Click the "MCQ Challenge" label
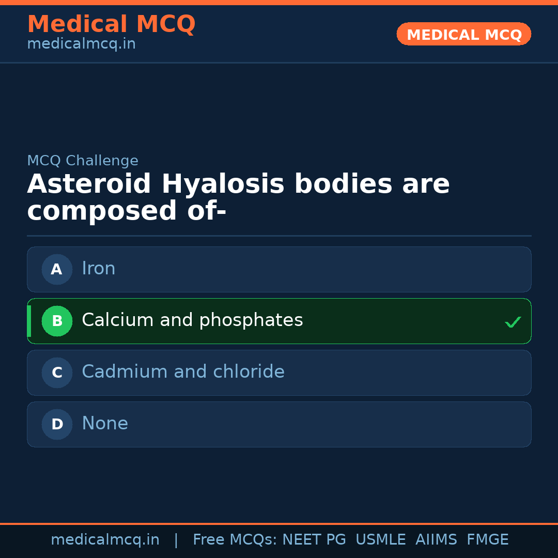Screen dimensions: 558x558 pyautogui.click(x=83, y=161)
